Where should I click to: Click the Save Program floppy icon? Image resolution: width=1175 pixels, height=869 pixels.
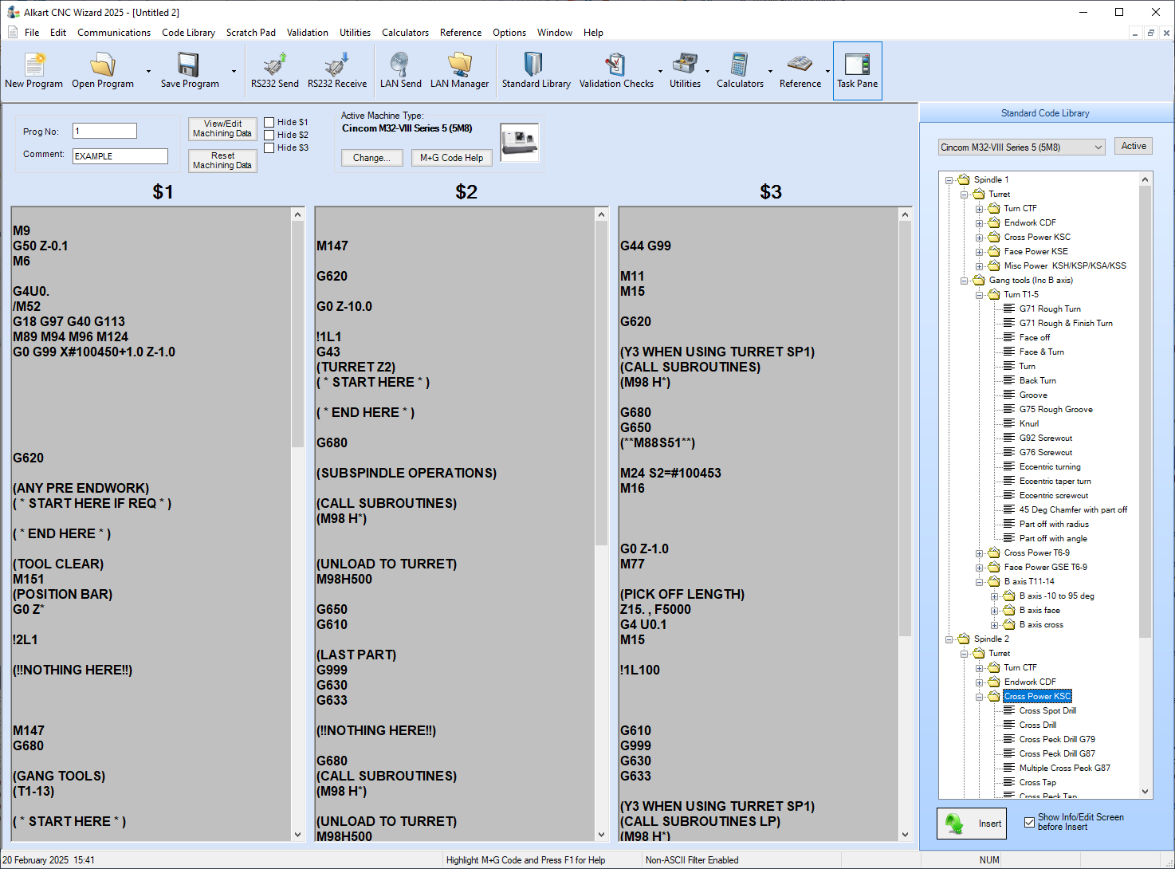[189, 64]
